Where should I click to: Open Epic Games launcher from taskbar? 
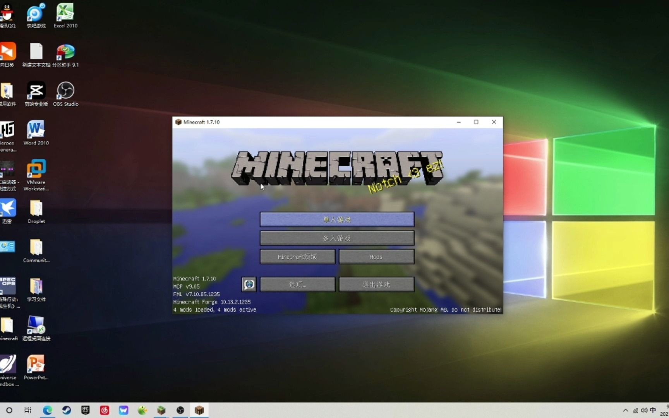pyautogui.click(x=85, y=410)
